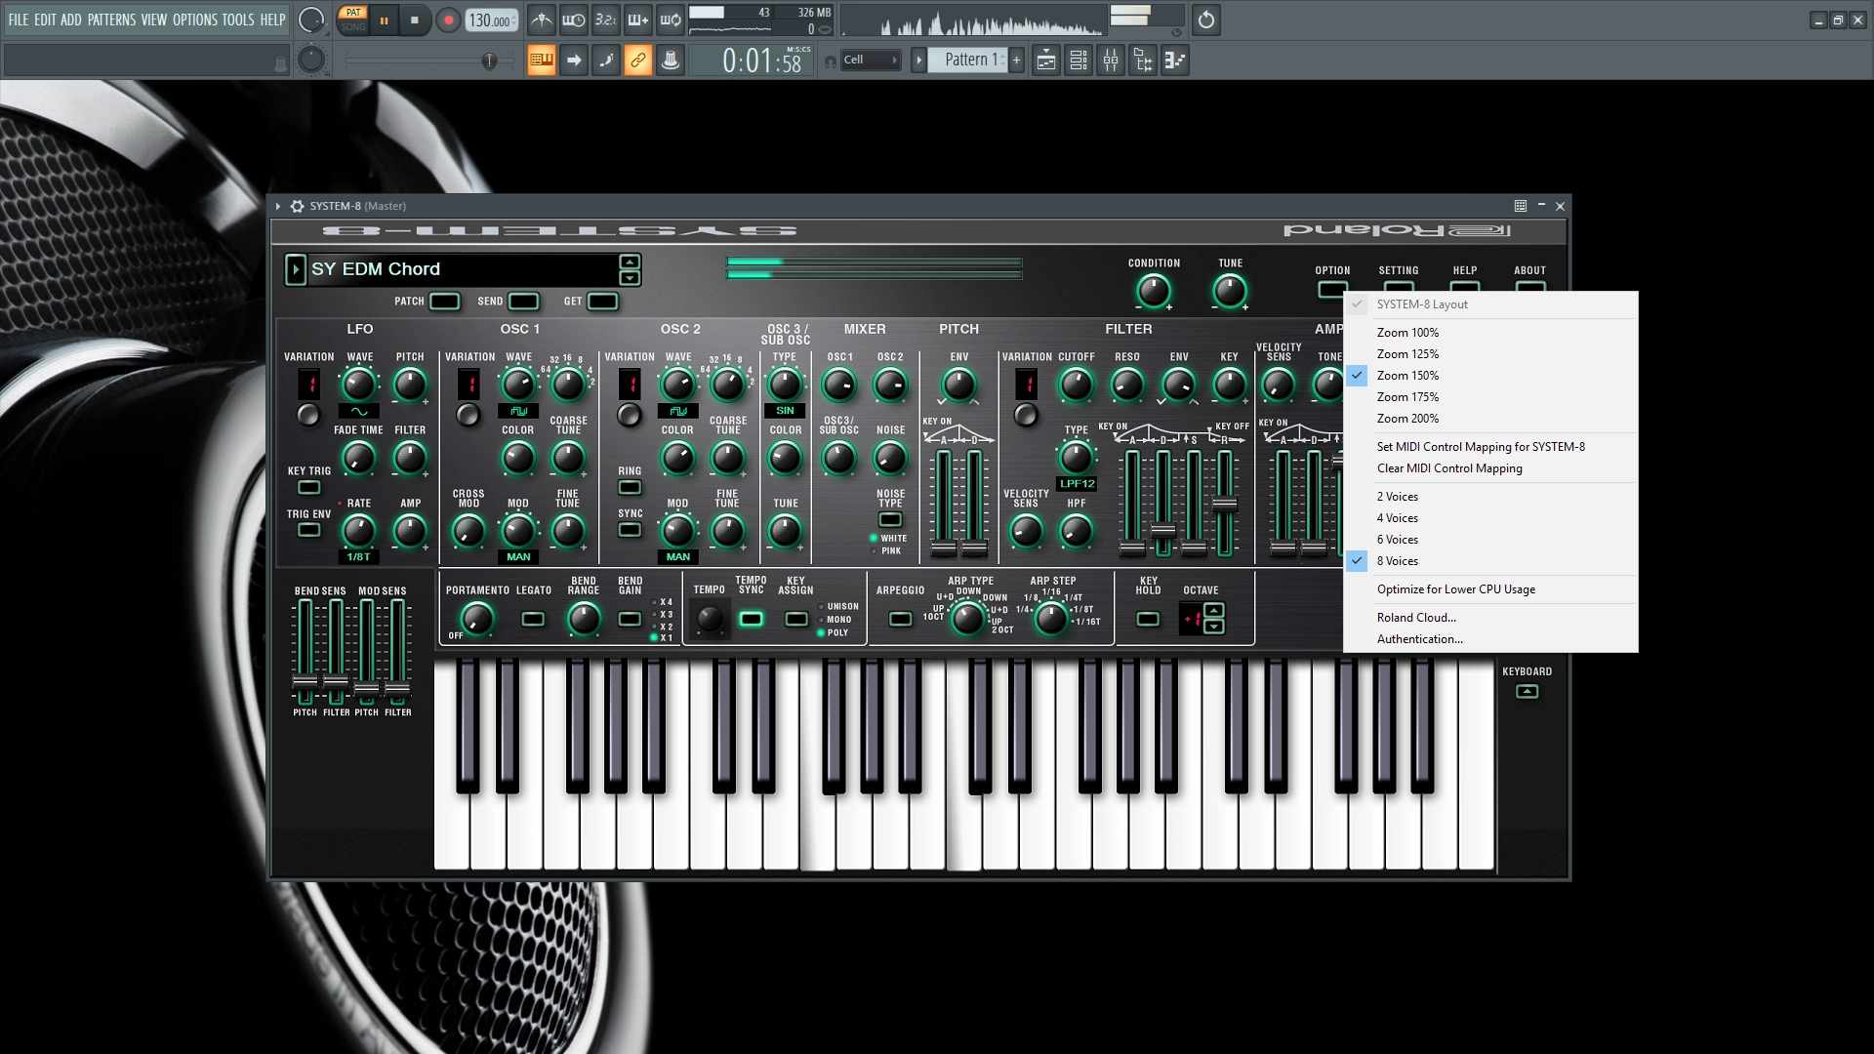Open the SYSTEM-8 plugin options gear
Screen dimensions: 1874x1054
tap(298, 206)
